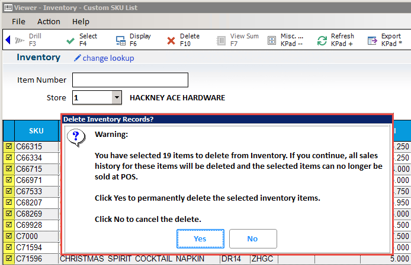
Task: Open the File menu
Action: 18,21
